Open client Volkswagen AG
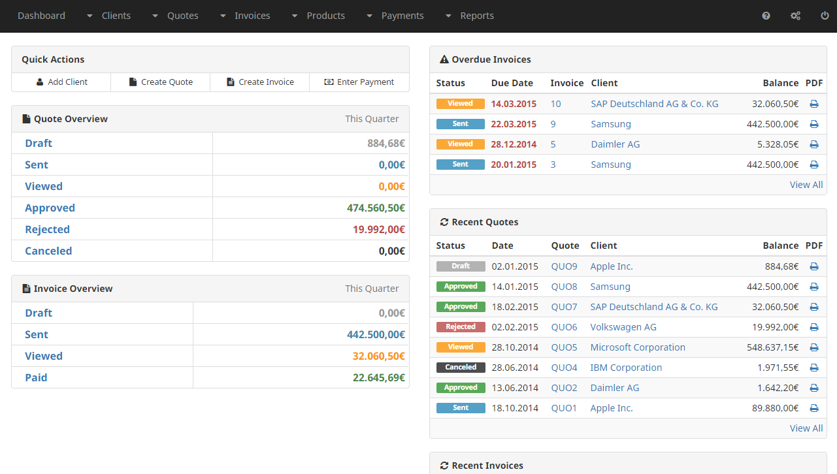Screen dimensions: 837x474 (623, 327)
